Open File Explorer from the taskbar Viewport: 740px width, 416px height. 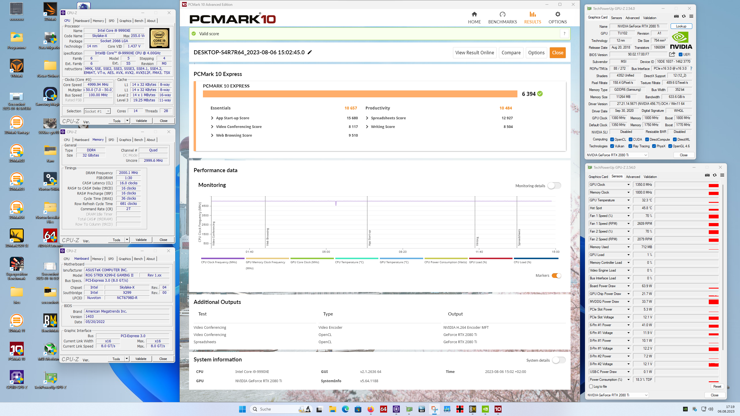(x=332, y=409)
